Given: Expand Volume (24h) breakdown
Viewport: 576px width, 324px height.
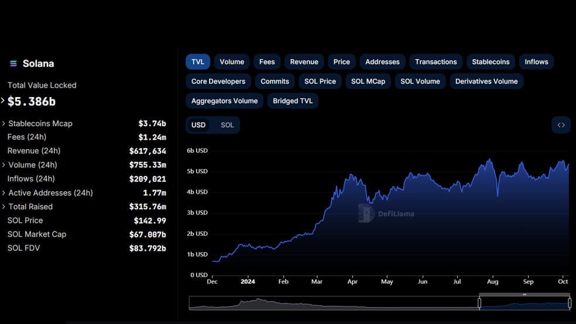Looking at the screenshot, I should tap(4, 165).
